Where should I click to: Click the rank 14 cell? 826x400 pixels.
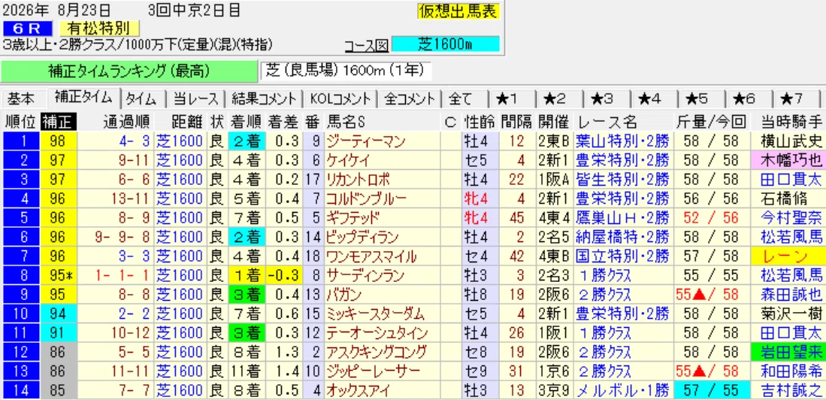(20, 390)
